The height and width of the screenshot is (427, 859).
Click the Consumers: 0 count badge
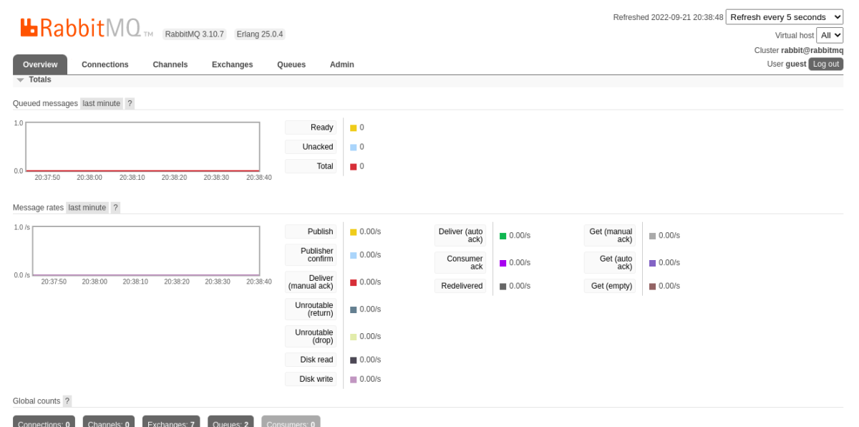point(291,421)
